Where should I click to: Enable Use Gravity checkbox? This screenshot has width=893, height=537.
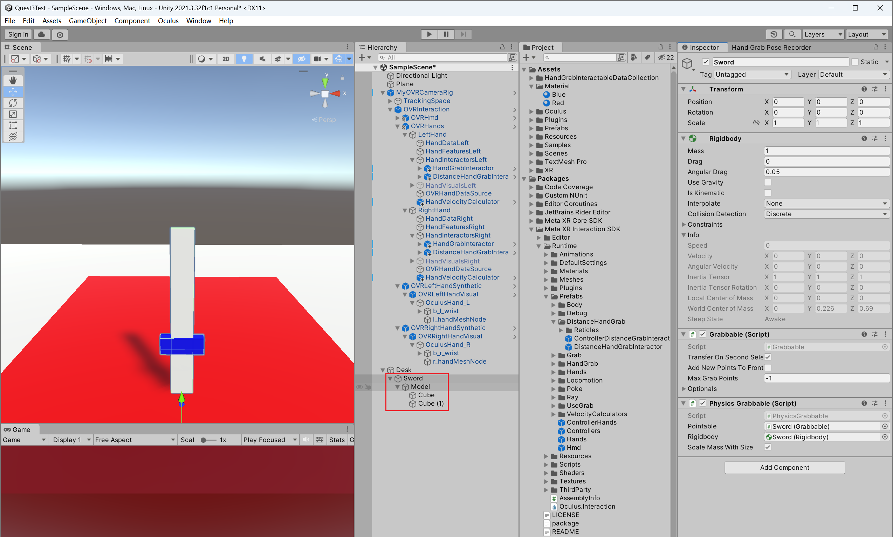tap(768, 183)
